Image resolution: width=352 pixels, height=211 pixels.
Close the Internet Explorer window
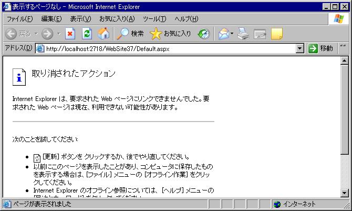[344, 7]
